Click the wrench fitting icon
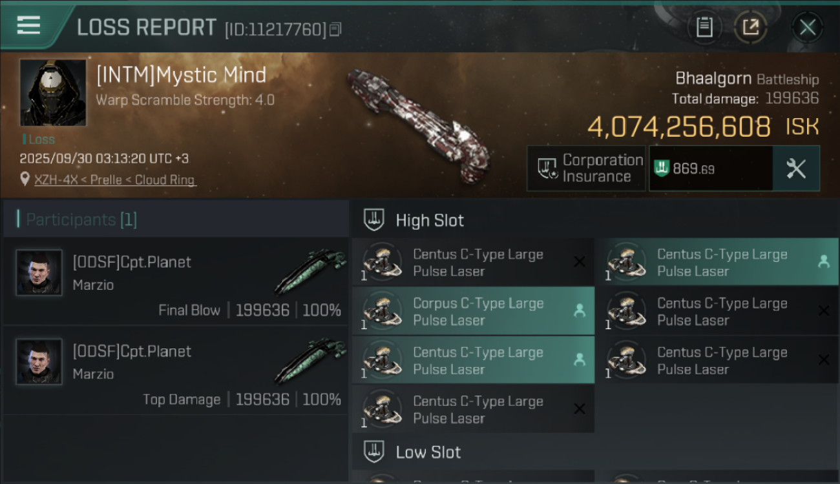Image resolution: width=840 pixels, height=484 pixels. pyautogui.click(x=796, y=168)
